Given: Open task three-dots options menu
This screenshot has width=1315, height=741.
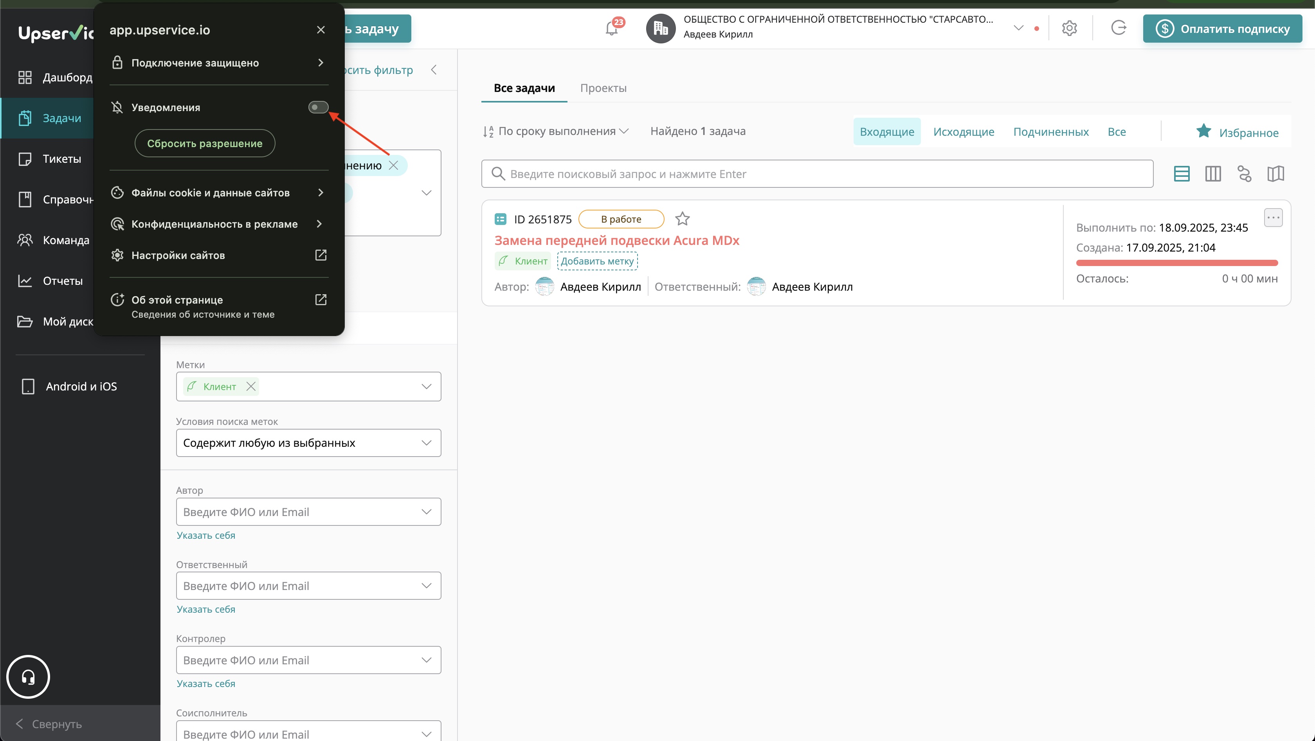Looking at the screenshot, I should point(1273,218).
